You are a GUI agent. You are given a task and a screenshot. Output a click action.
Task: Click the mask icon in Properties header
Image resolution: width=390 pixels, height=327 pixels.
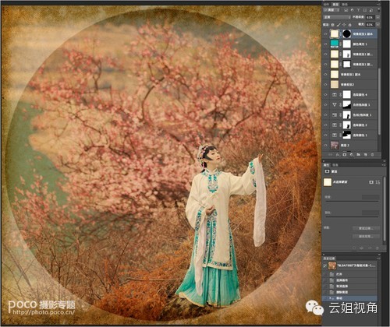point(327,171)
